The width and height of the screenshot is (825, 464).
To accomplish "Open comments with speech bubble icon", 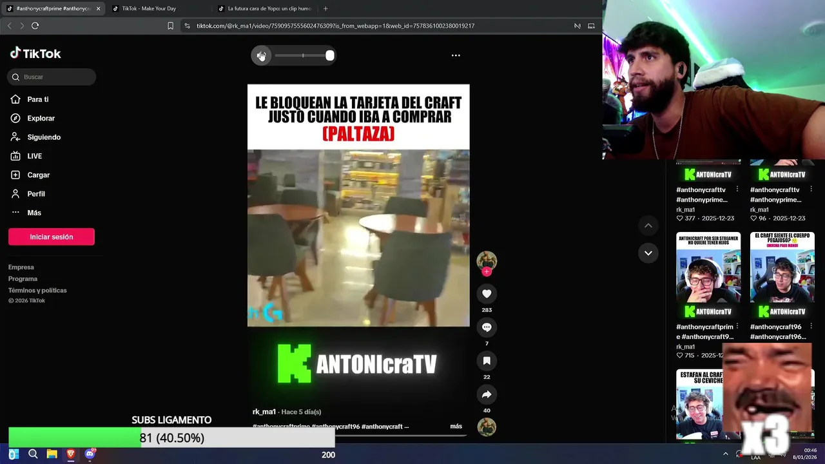I will (487, 327).
